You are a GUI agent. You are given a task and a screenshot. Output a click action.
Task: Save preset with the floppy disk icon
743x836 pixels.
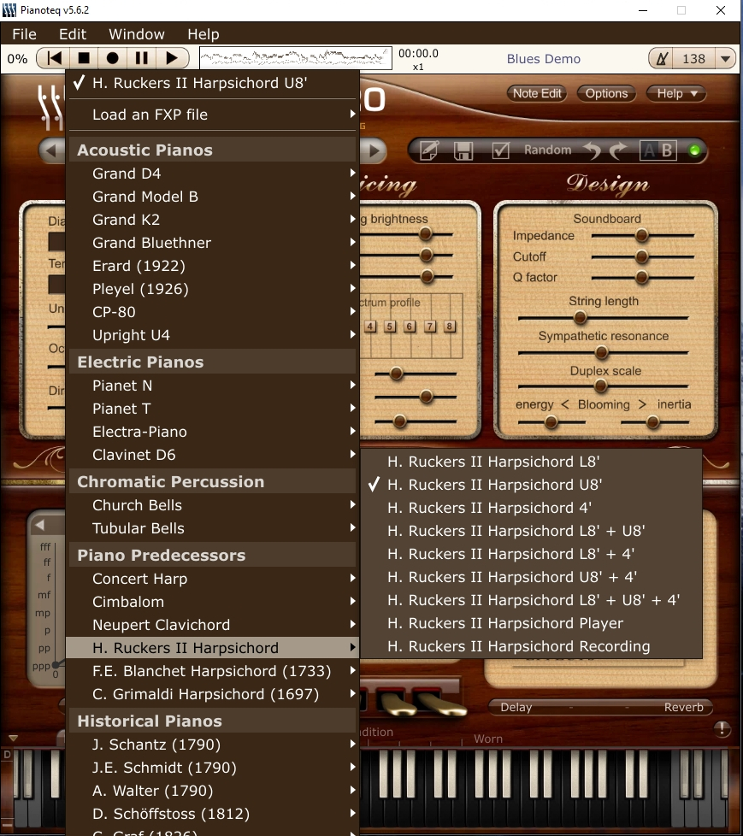coord(463,151)
